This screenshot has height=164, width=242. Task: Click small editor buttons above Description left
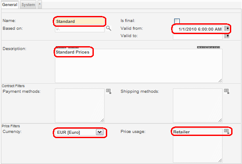click(x=67, y=47)
